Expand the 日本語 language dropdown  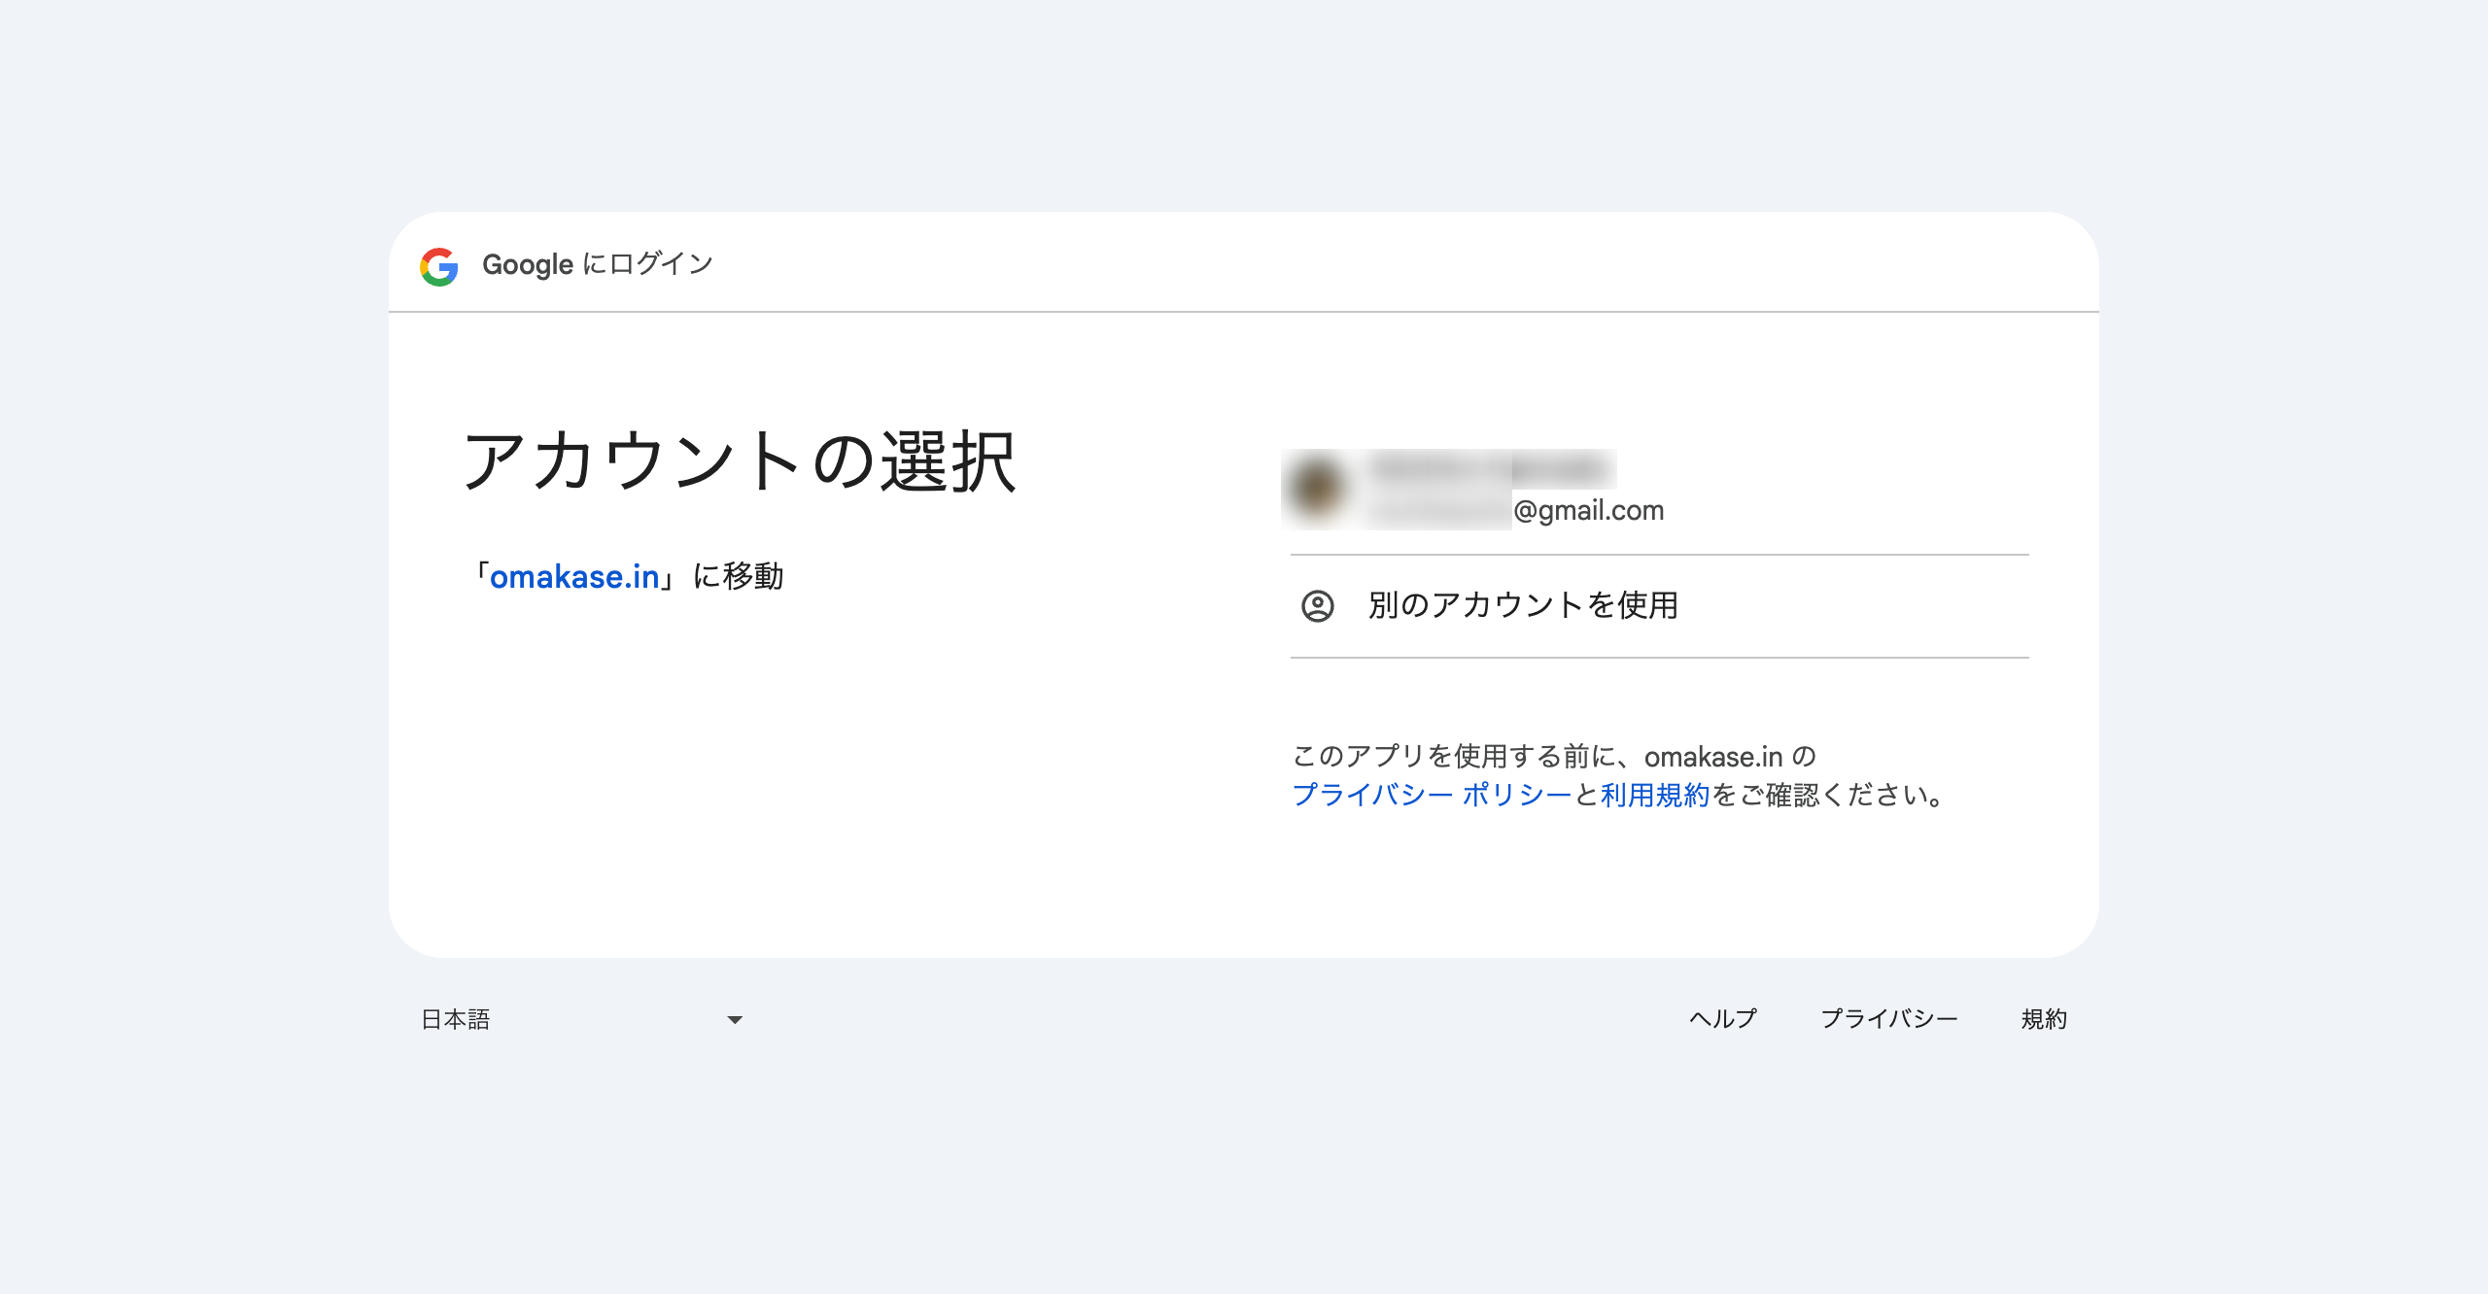[582, 1019]
